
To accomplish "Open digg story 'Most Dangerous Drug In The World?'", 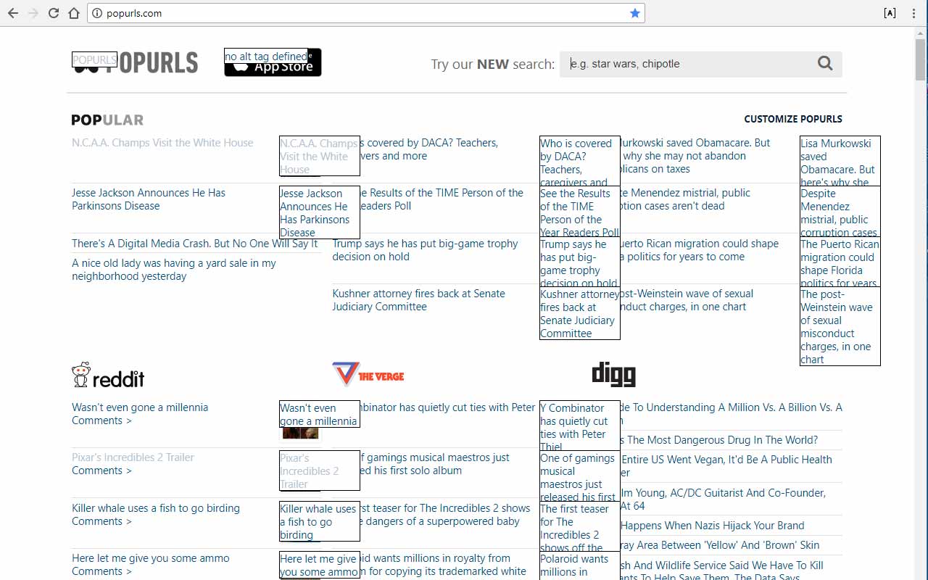I will [x=719, y=440].
